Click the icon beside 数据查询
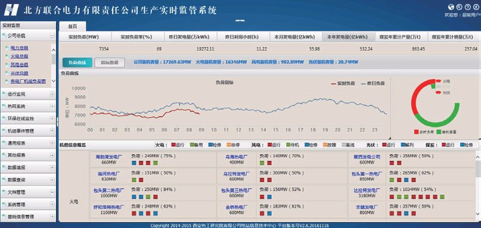Viewport: 481px width, 228px height. (4, 180)
